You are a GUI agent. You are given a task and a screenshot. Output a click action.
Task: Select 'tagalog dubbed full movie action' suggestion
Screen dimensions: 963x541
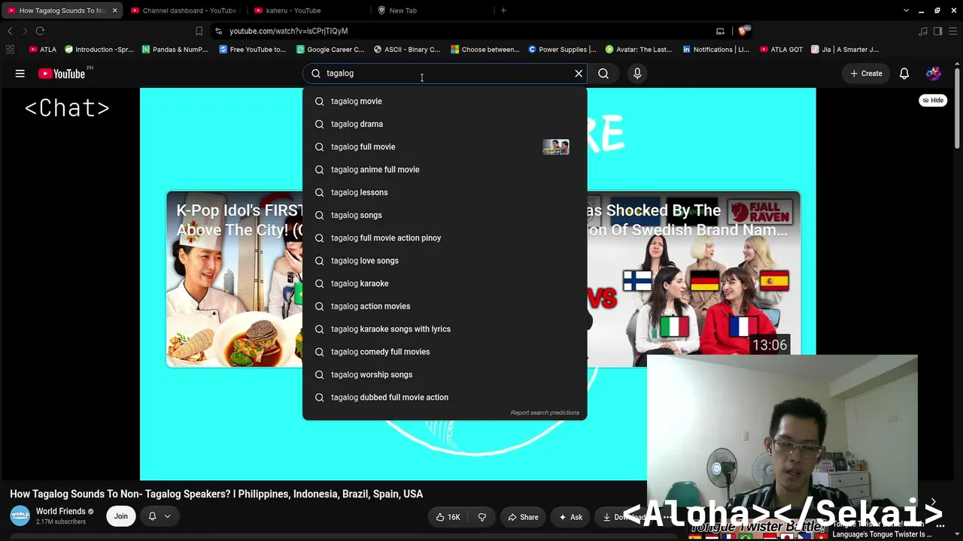tap(445, 397)
